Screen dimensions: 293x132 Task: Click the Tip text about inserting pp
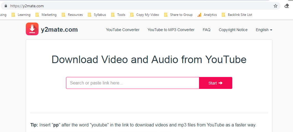(x=143, y=125)
